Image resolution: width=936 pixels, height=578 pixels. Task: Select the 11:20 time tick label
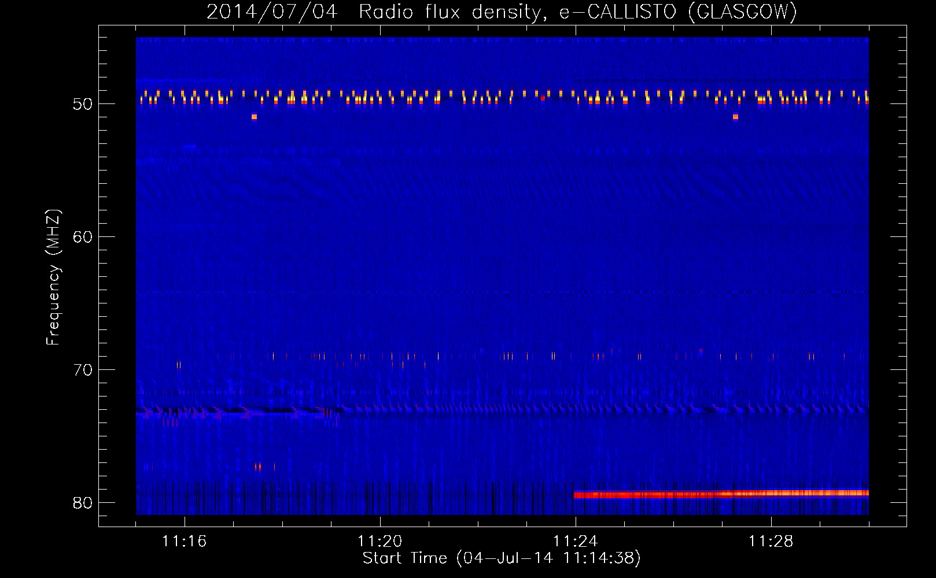379,542
